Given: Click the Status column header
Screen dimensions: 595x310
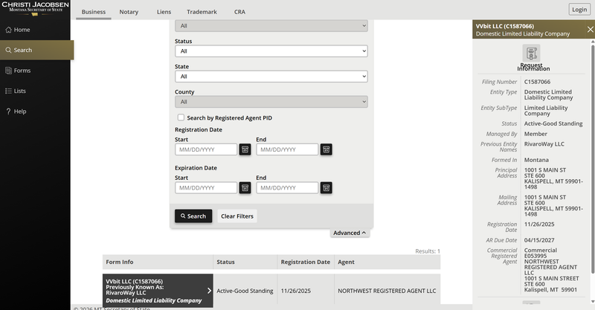Looking at the screenshot, I should pyautogui.click(x=245, y=262).
